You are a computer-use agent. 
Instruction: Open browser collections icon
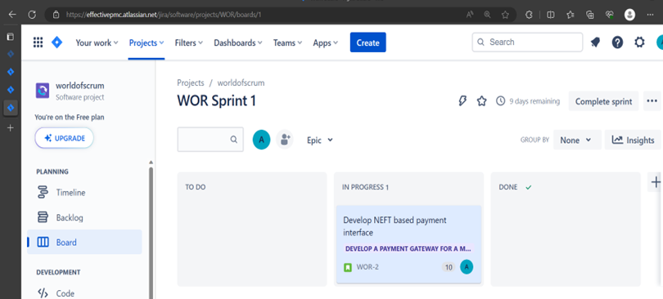tap(590, 15)
